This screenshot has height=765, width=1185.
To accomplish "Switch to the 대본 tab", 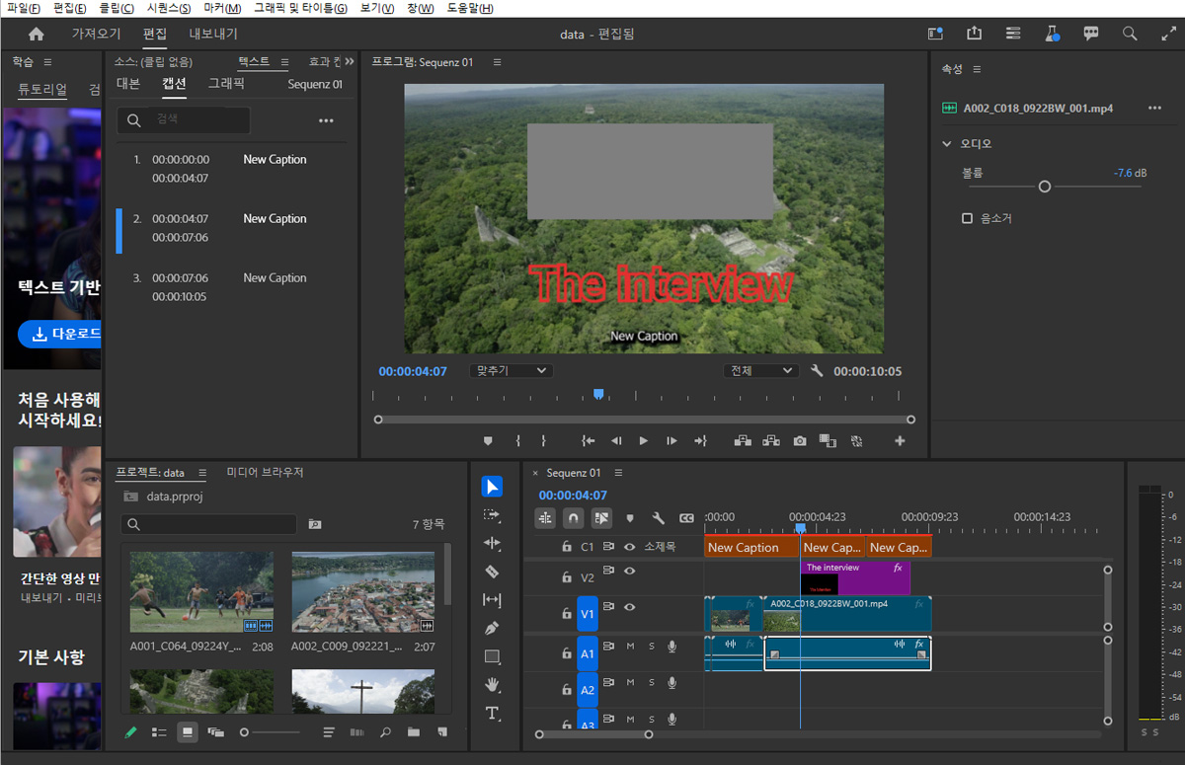I will (128, 84).
